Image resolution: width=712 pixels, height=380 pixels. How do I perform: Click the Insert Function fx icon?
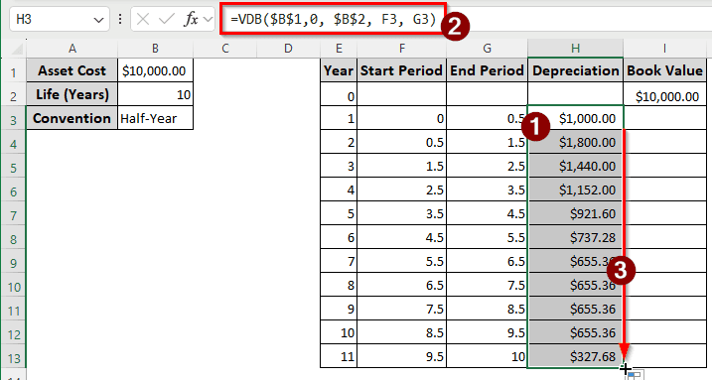192,19
